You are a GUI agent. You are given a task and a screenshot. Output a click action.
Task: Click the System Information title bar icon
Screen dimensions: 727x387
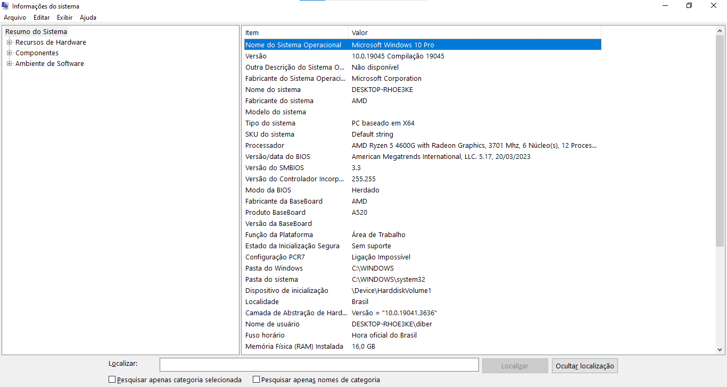pos(6,6)
